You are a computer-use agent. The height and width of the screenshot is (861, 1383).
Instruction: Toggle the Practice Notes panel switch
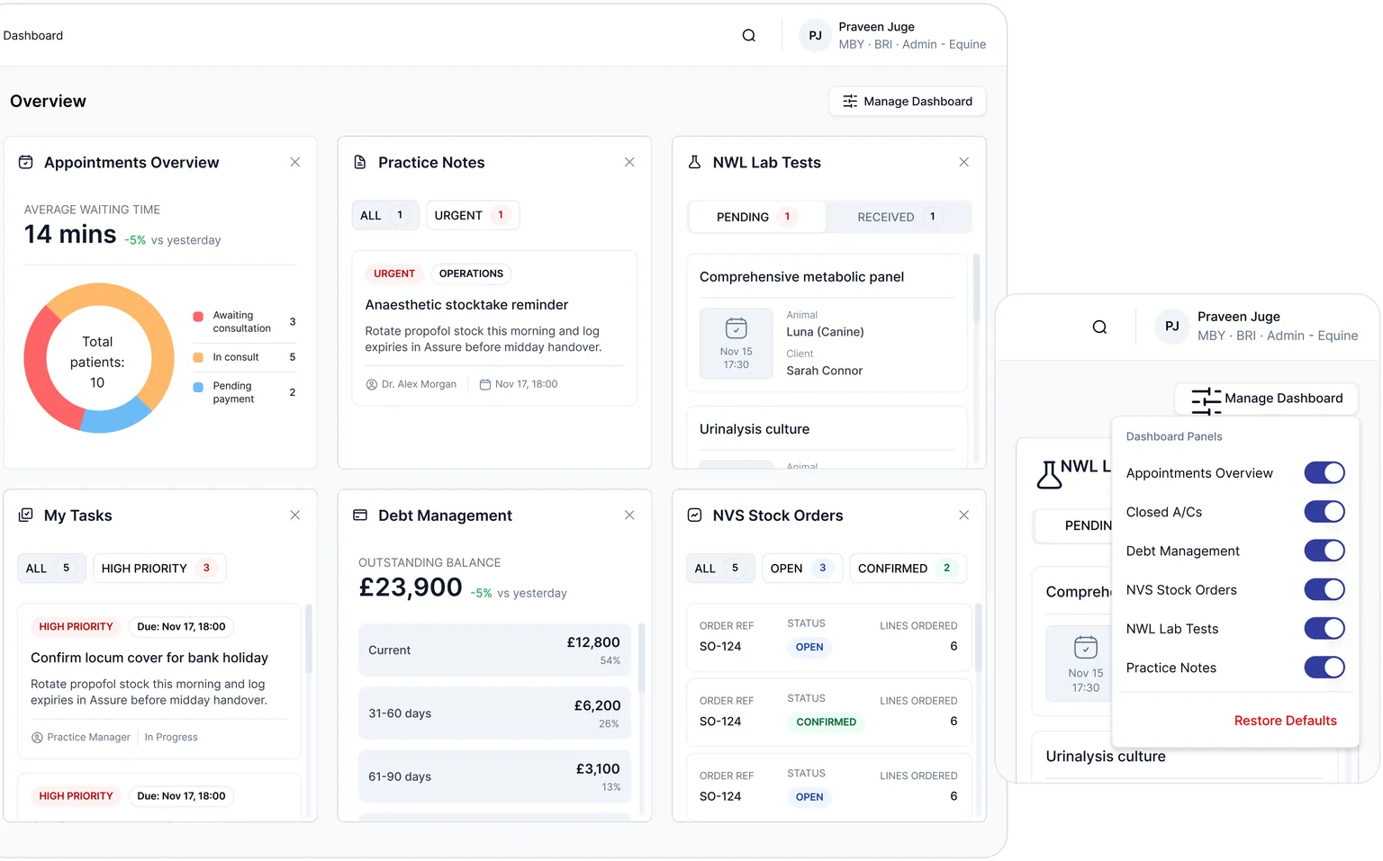pyautogui.click(x=1324, y=668)
